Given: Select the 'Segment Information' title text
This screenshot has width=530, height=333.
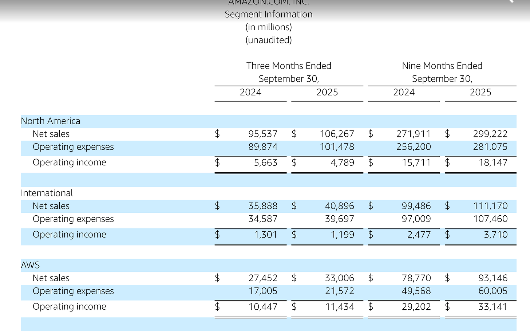Looking at the screenshot, I should click(x=269, y=14).
